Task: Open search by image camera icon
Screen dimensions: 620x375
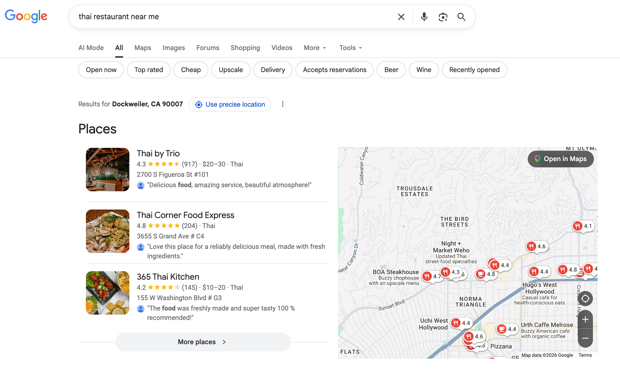Action: click(443, 17)
